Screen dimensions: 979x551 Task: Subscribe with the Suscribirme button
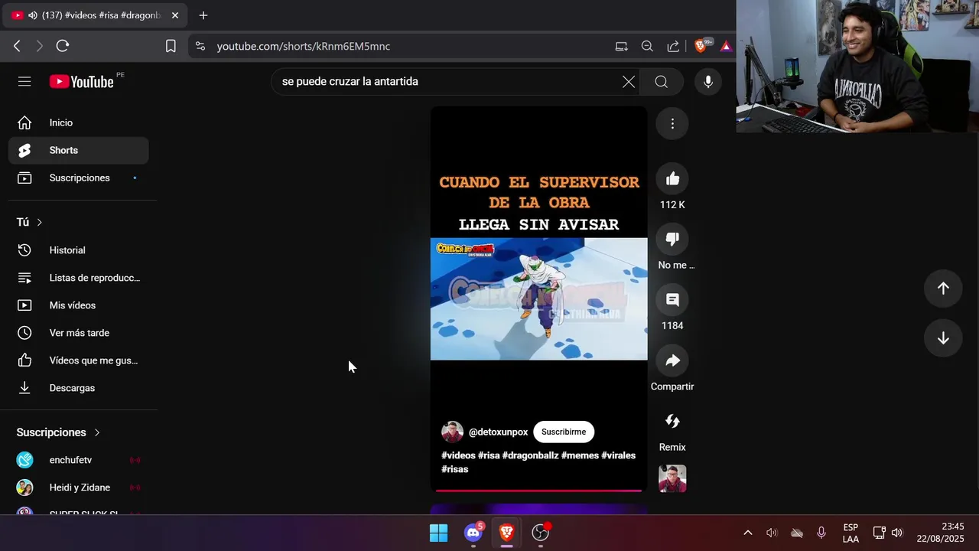point(564,432)
